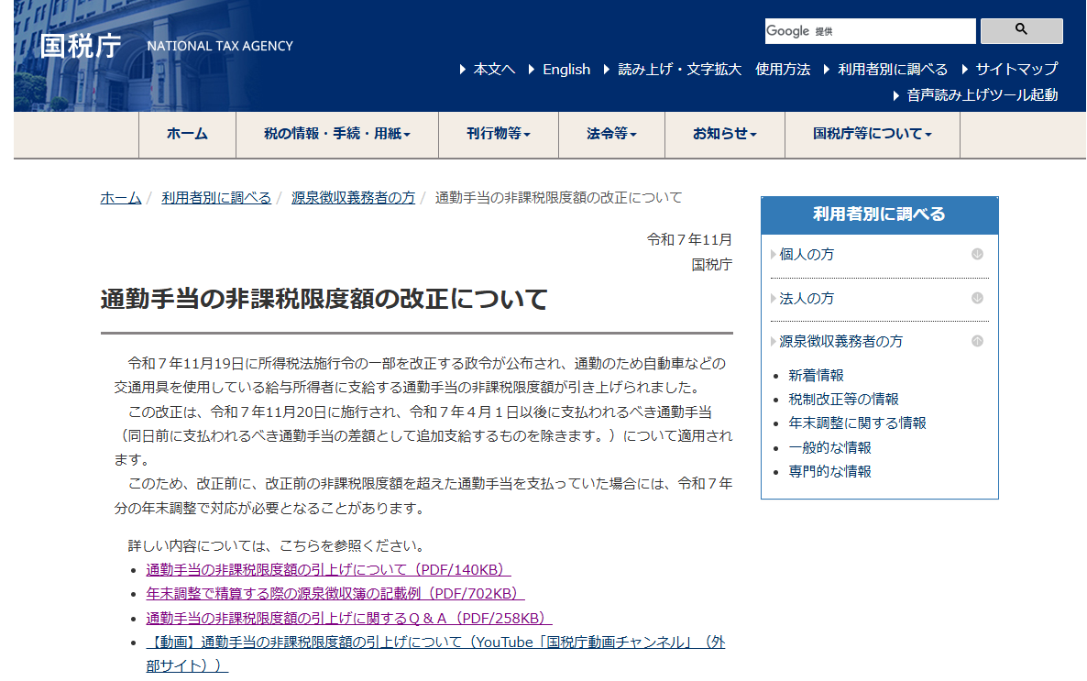Click the search magnifying glass button
Screen dimensions: 1087x681
(1020, 30)
